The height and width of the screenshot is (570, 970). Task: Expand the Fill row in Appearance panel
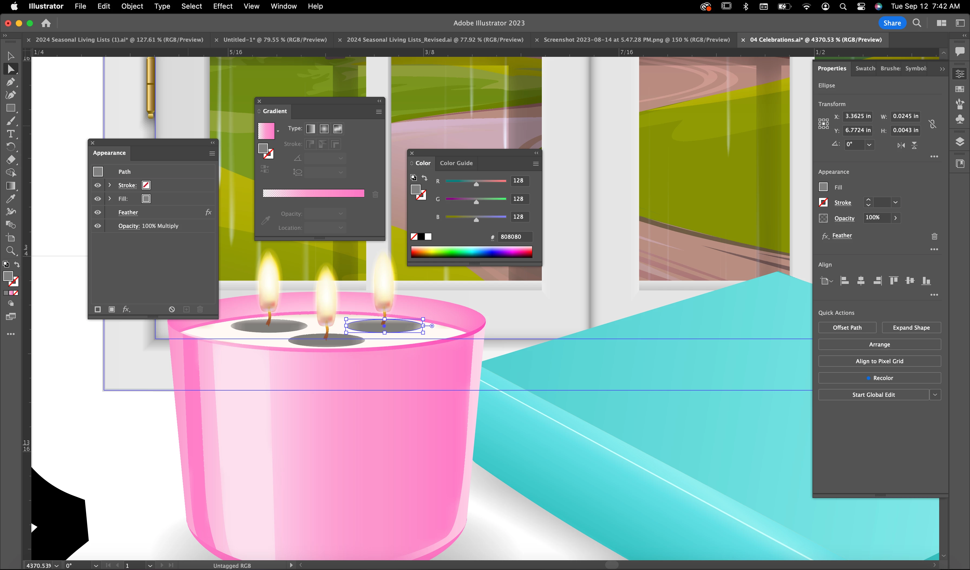pyautogui.click(x=110, y=199)
